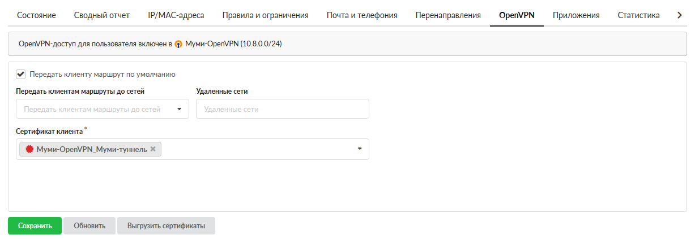This screenshot has width=695, height=239.
Task: Select the Почта и телефония tab
Action: pos(362,15)
